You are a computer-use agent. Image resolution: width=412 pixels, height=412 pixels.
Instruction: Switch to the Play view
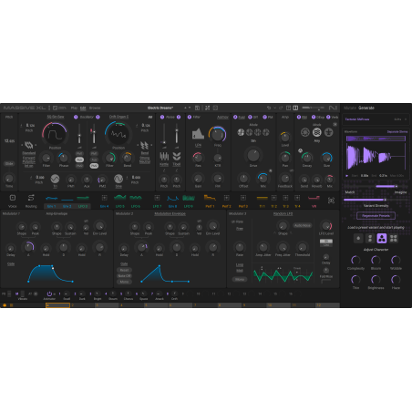pyautogui.click(x=74, y=108)
